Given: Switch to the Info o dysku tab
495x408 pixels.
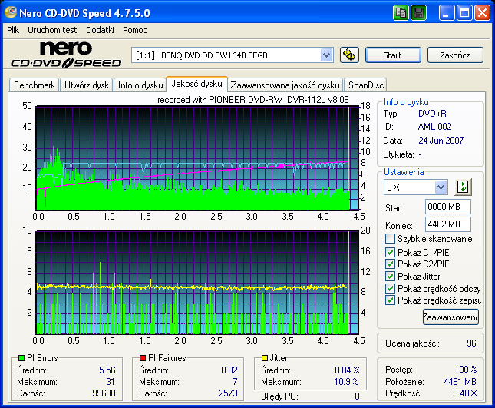Looking at the screenshot, I should click(140, 85).
